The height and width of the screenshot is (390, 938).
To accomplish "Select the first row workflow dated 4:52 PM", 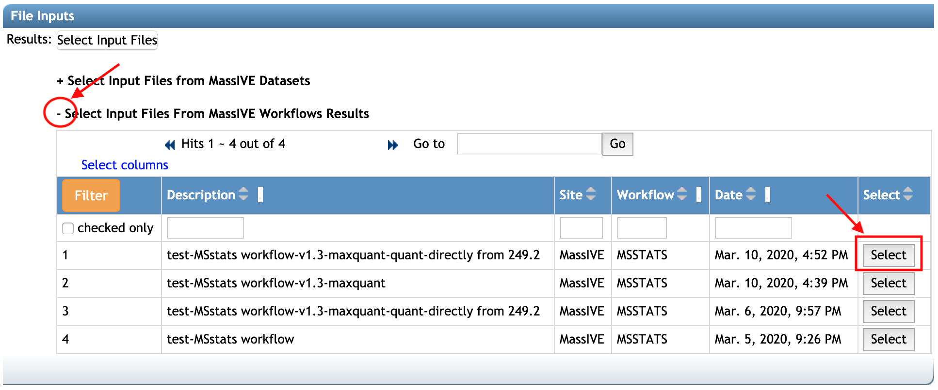I will coord(888,255).
